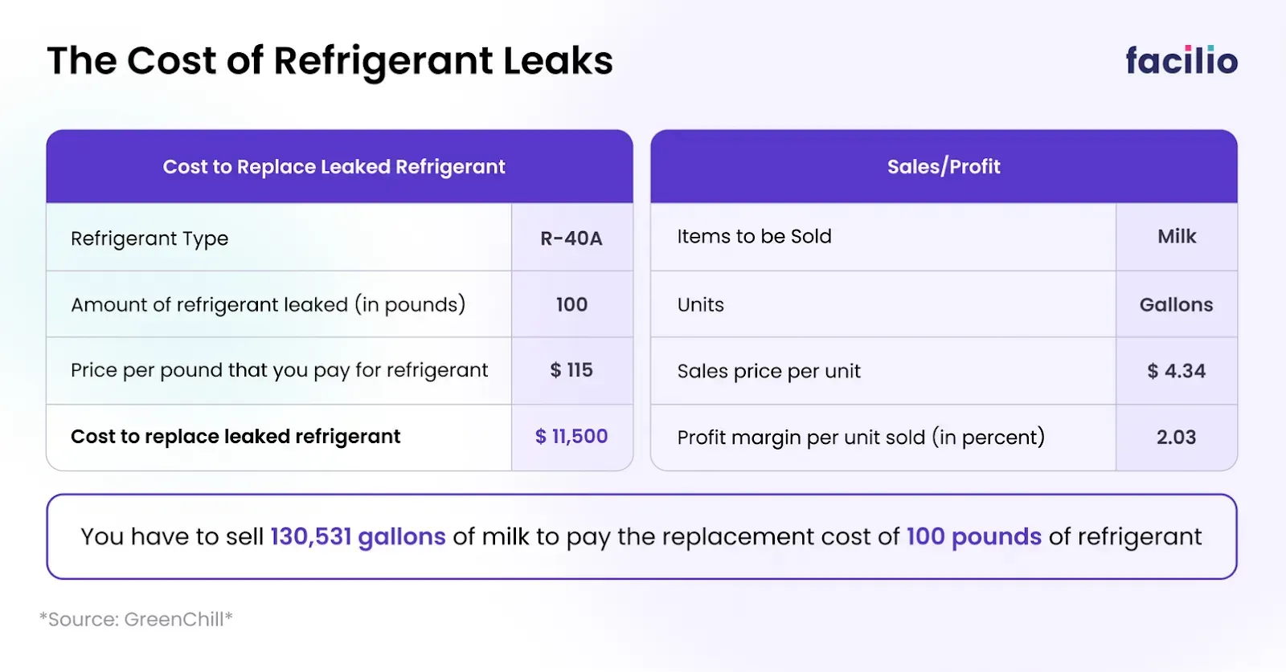1286x672 pixels.
Task: Select the 'Cost to Replace Leaked Refrigerant' header
Action: point(334,167)
